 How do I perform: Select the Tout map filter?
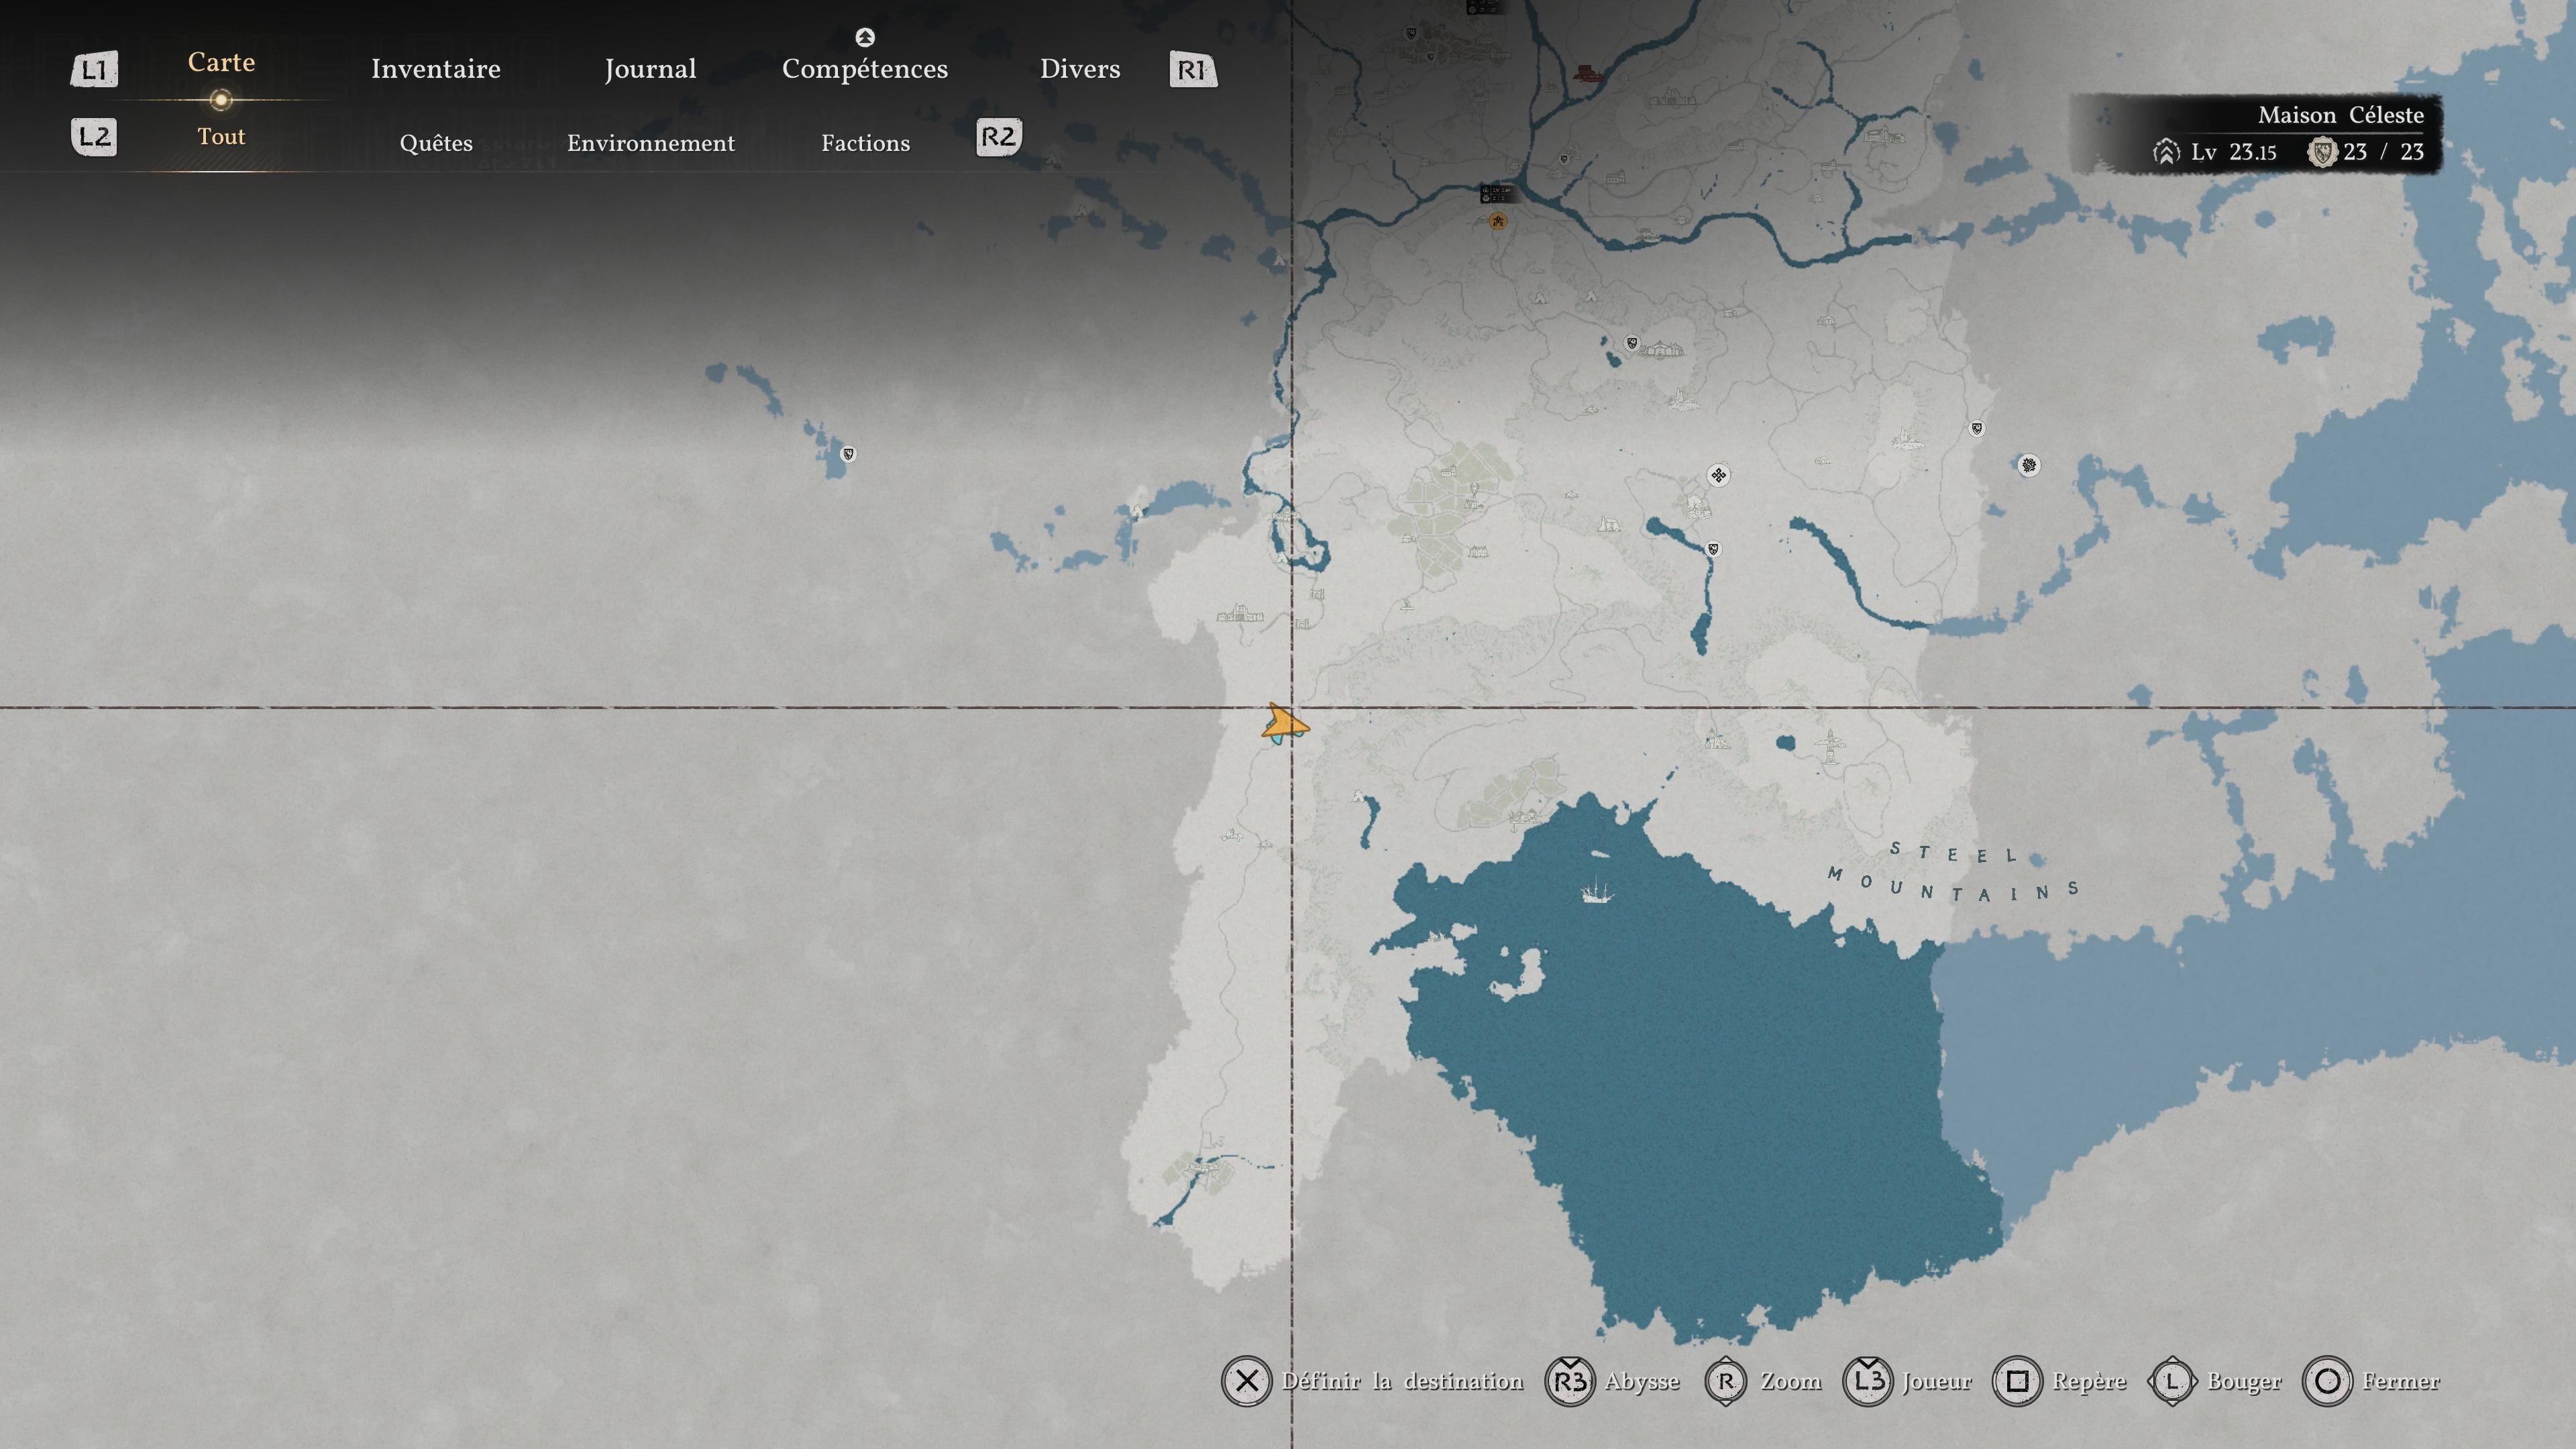[221, 136]
